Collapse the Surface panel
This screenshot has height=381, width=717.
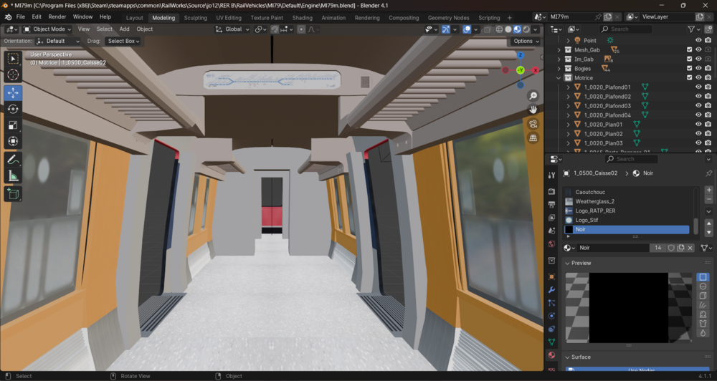point(567,357)
